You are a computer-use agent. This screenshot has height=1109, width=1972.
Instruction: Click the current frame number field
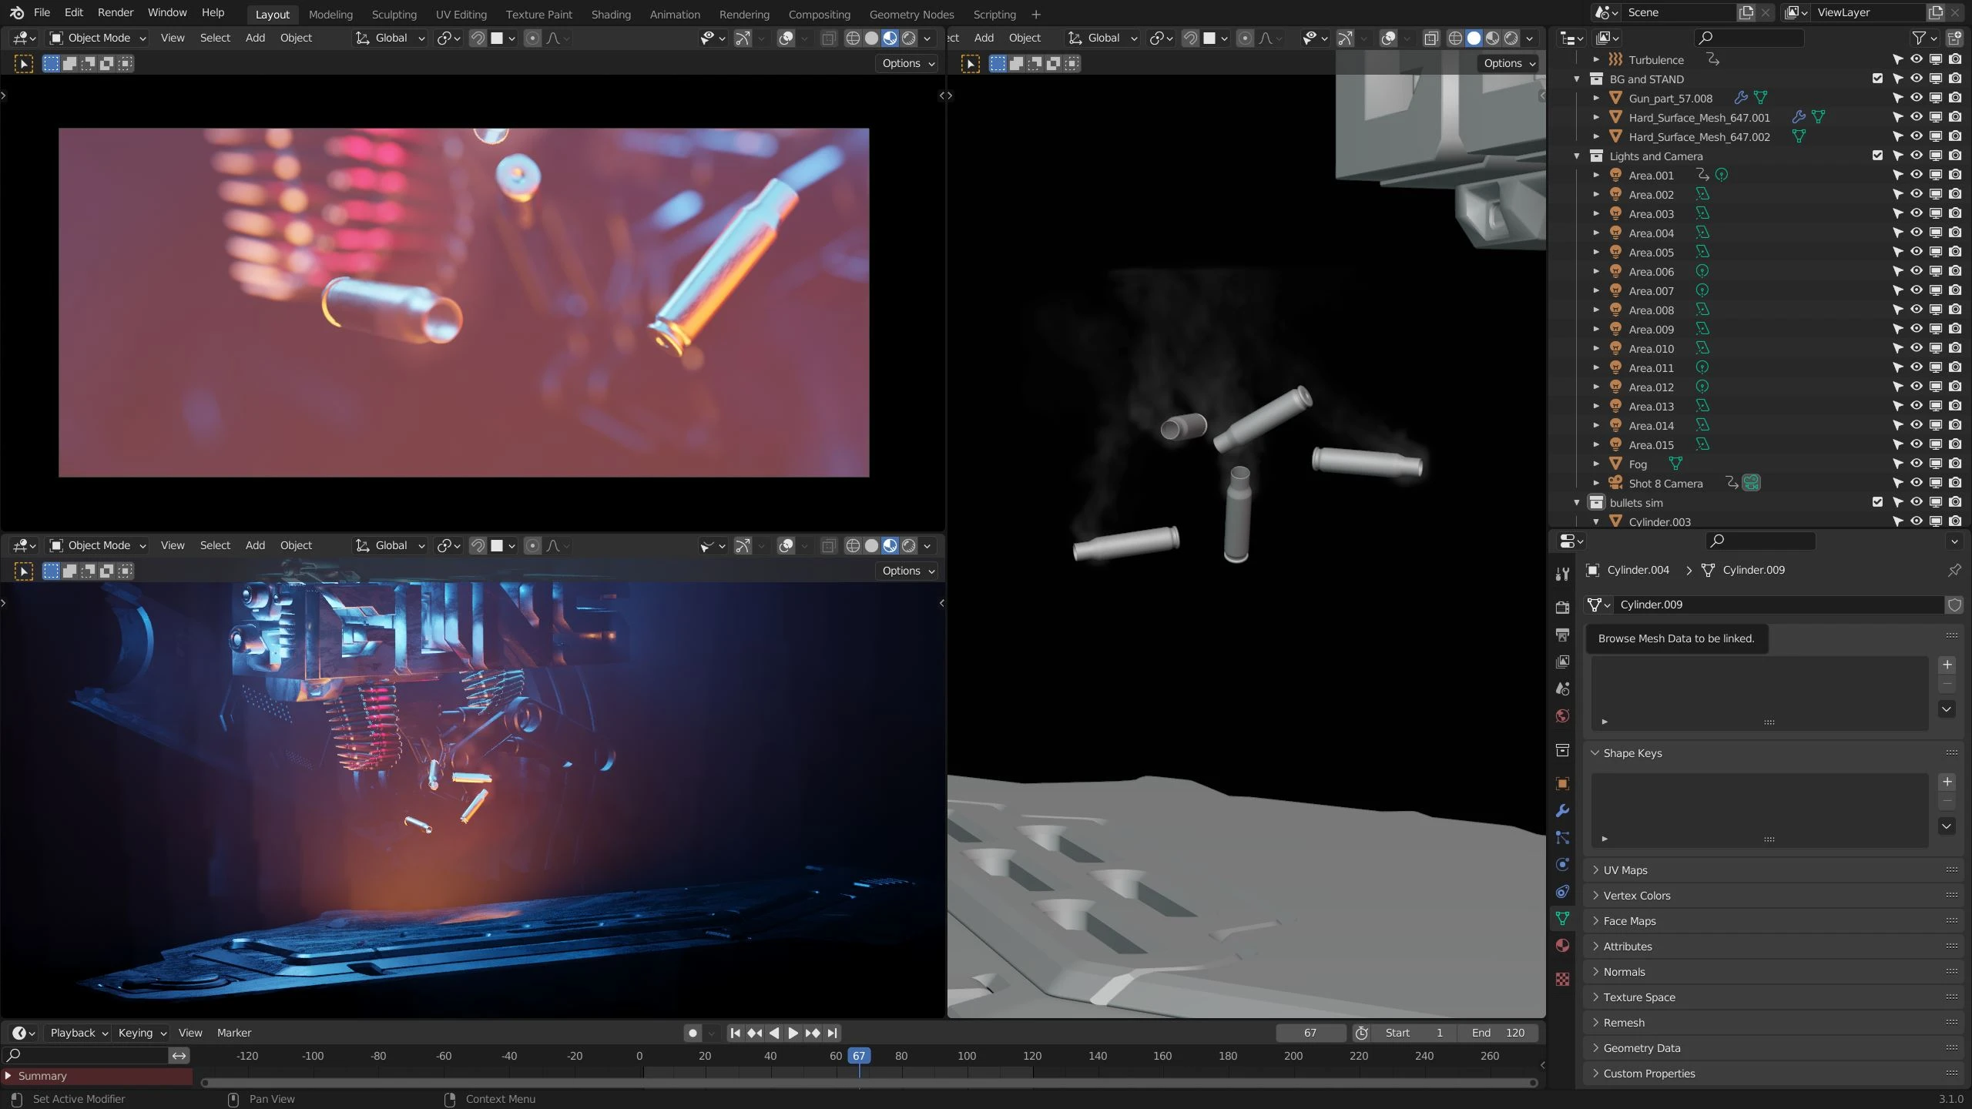pos(1309,1033)
